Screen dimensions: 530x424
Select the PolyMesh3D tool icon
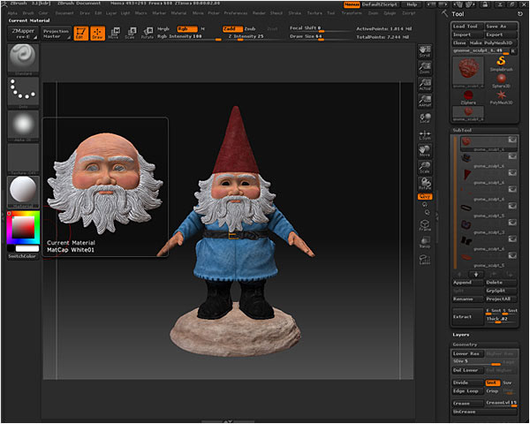501,97
